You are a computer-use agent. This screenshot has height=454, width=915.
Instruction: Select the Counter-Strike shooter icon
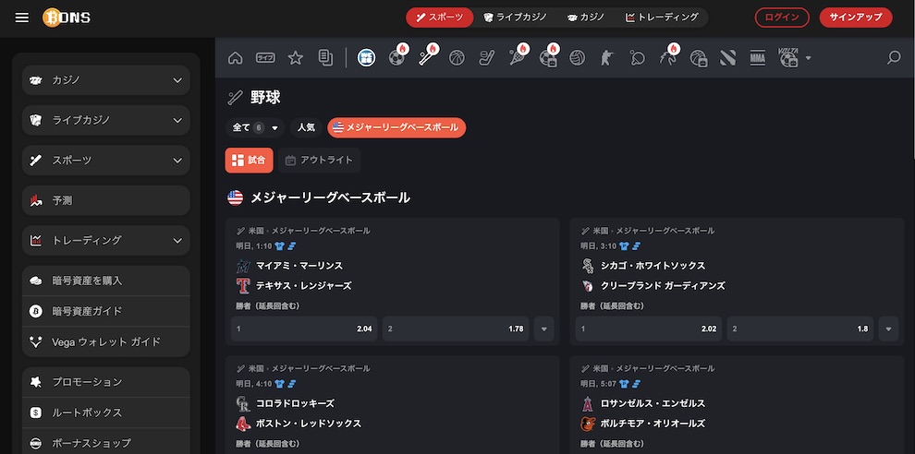tap(607, 58)
